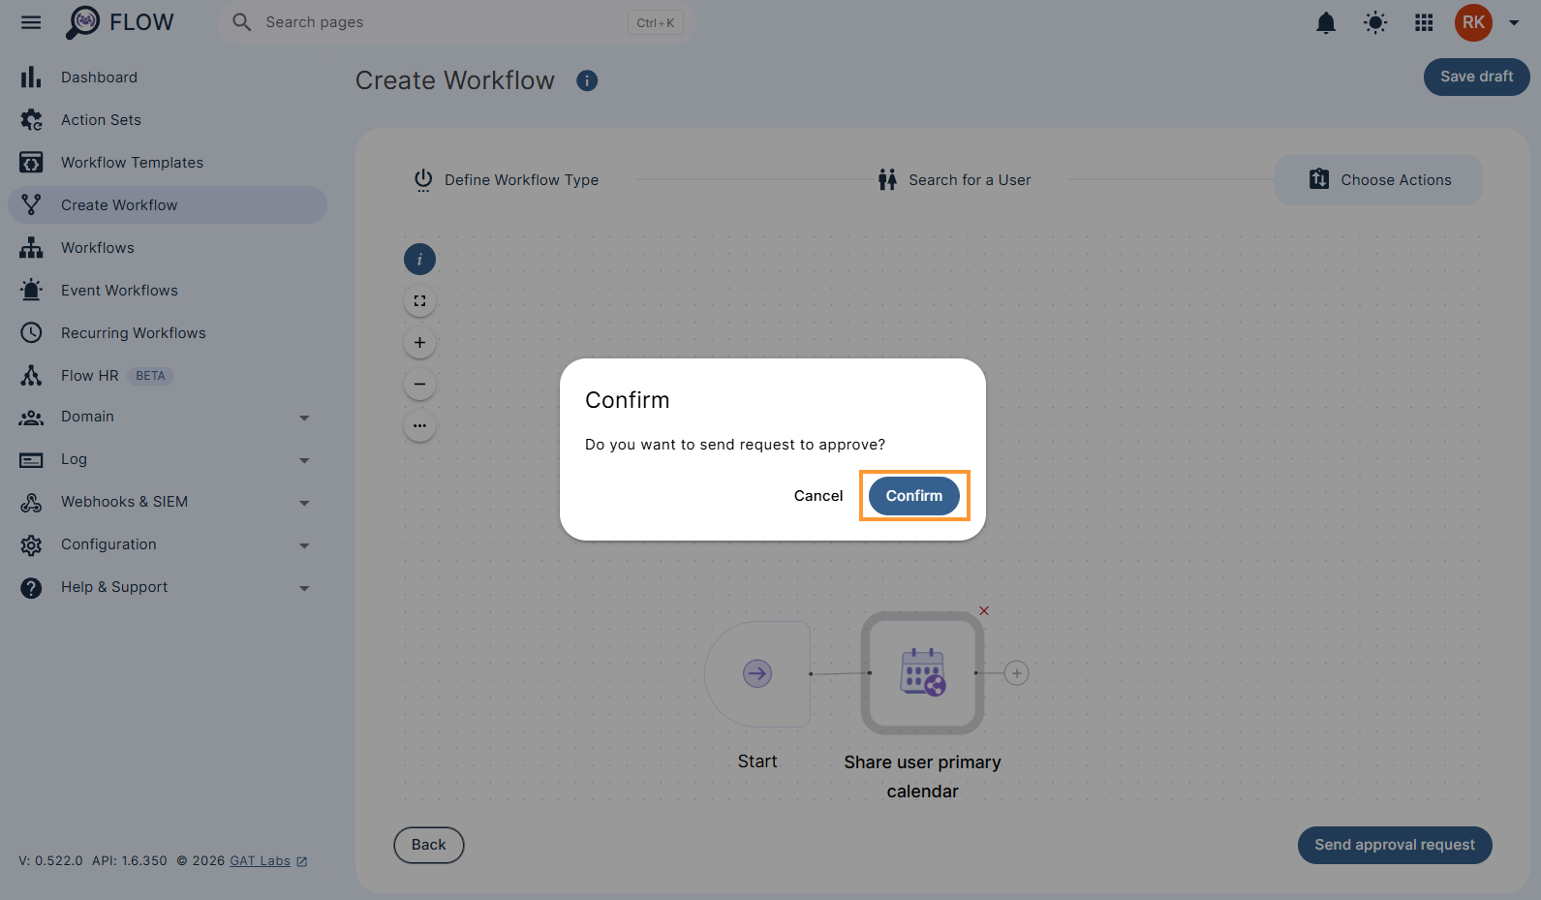The width and height of the screenshot is (1541, 900).
Task: Remove the Share user primary calendar node
Action: (x=984, y=610)
